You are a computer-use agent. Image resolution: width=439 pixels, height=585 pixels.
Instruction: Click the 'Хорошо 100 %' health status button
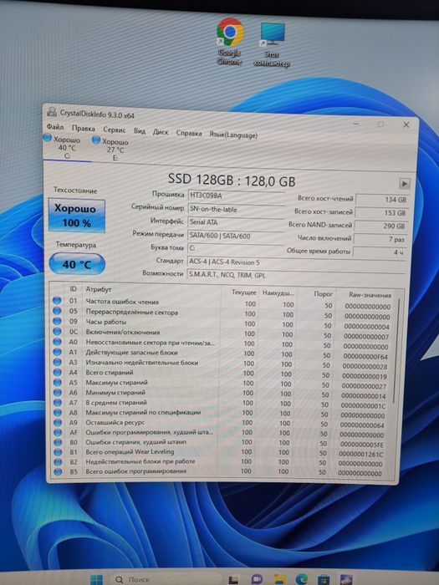point(77,216)
